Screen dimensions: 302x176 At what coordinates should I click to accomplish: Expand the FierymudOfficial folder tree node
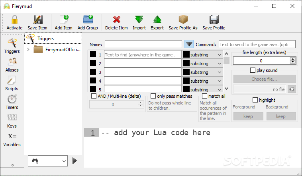click(x=28, y=50)
